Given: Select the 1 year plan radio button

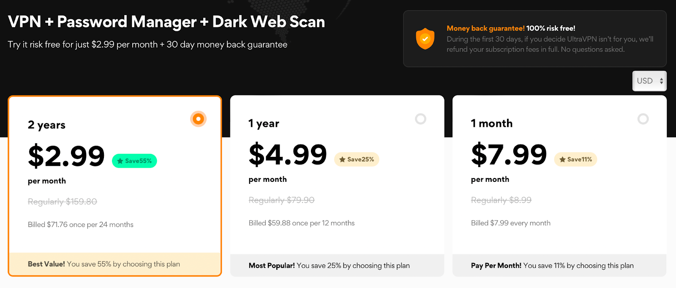Looking at the screenshot, I should [x=420, y=119].
